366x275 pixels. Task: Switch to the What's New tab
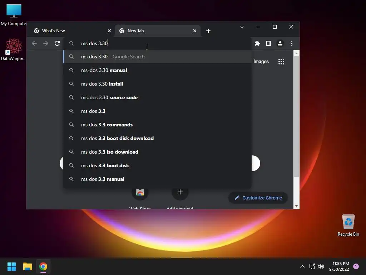(x=70, y=31)
